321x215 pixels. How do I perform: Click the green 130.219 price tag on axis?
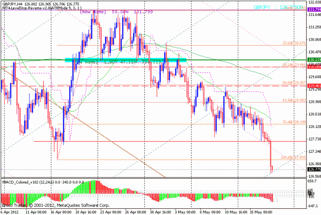coord(314,60)
